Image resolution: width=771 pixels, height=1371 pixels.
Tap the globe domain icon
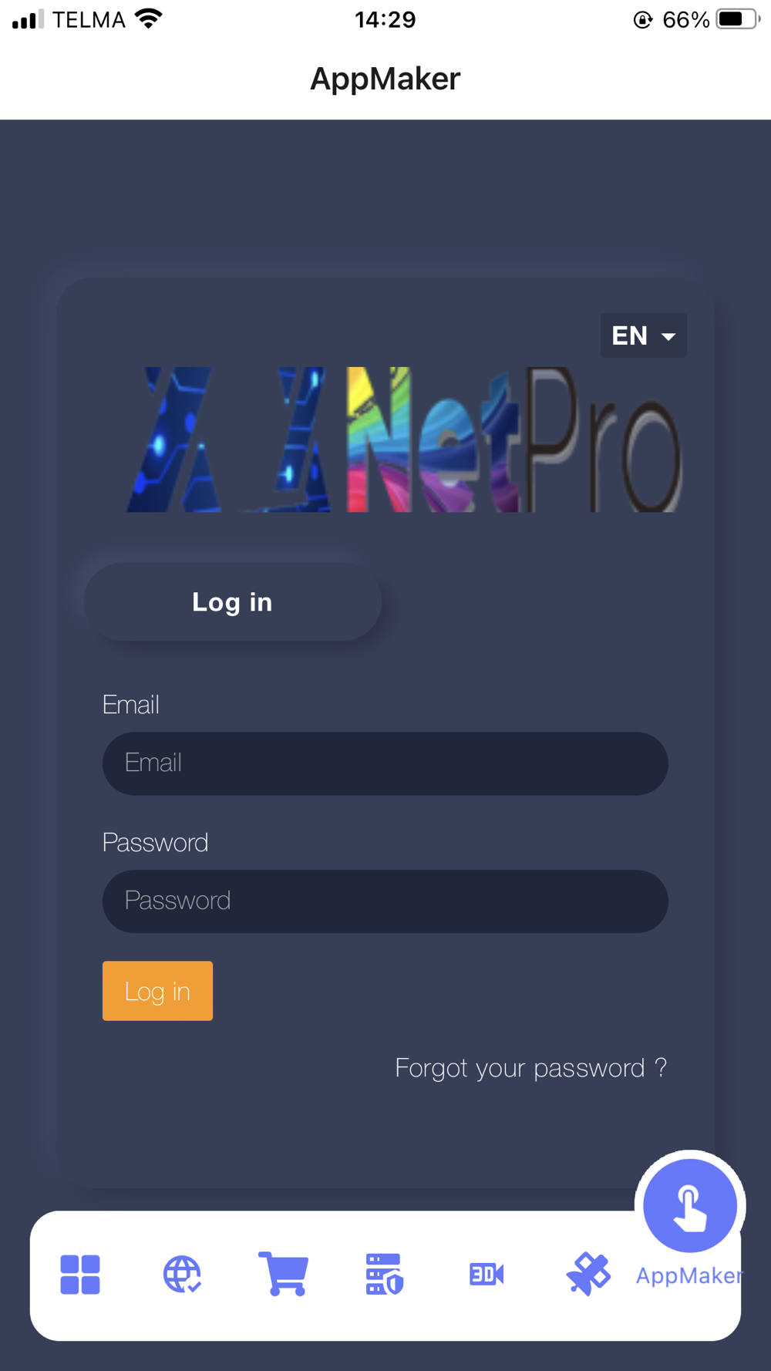click(182, 1274)
